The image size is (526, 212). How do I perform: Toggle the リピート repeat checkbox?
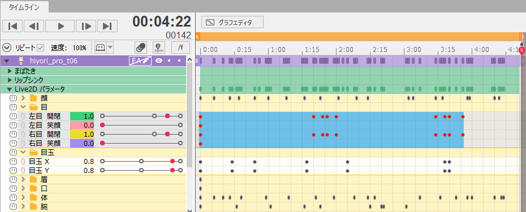pos(41,47)
